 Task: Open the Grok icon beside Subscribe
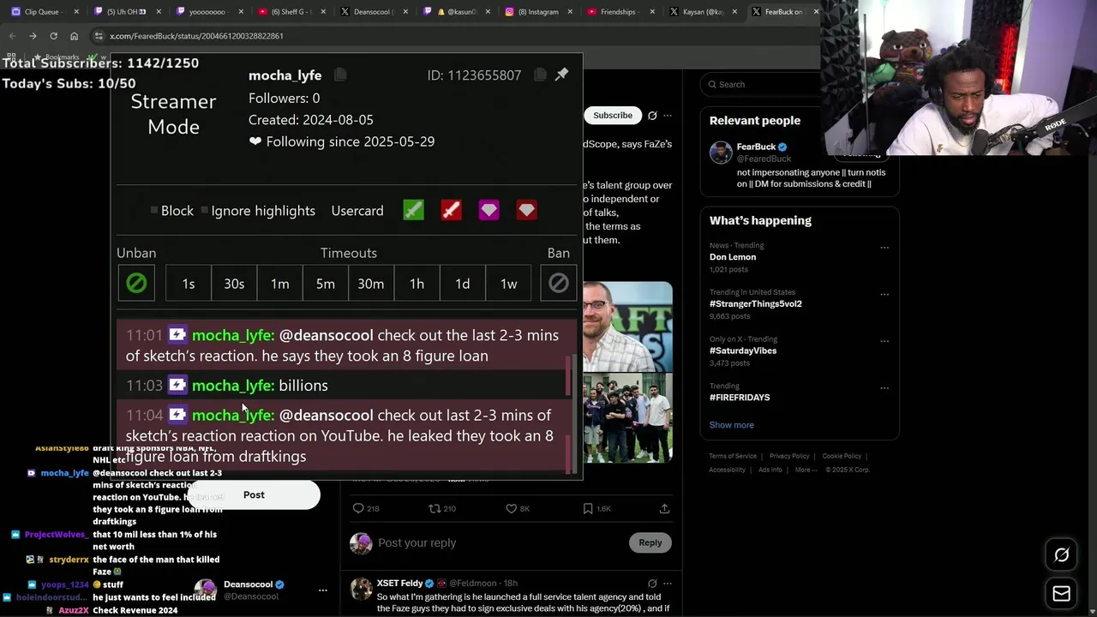pos(652,116)
